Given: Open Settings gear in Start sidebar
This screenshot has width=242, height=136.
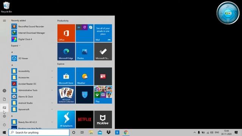Looking at the screenshot, I should (4, 116).
